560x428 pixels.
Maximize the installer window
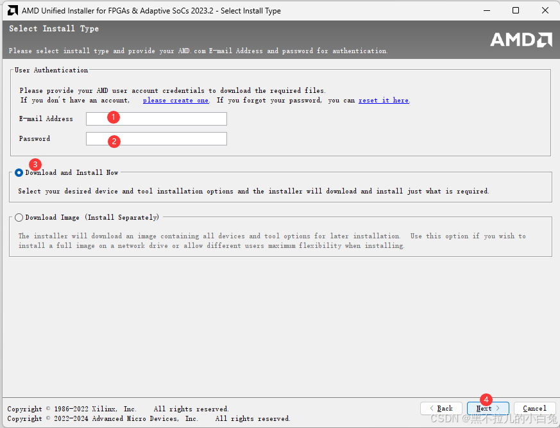pos(516,10)
